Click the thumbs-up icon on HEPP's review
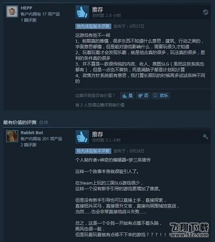215x242 pixels. [82, 12]
